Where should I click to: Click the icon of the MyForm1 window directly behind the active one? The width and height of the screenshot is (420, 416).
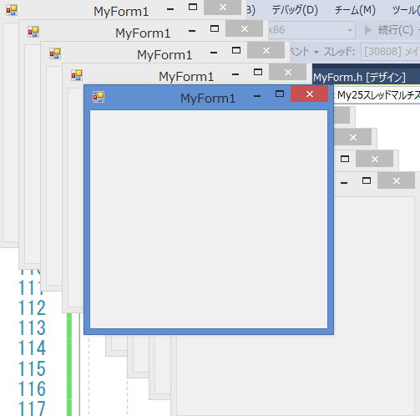77,75
